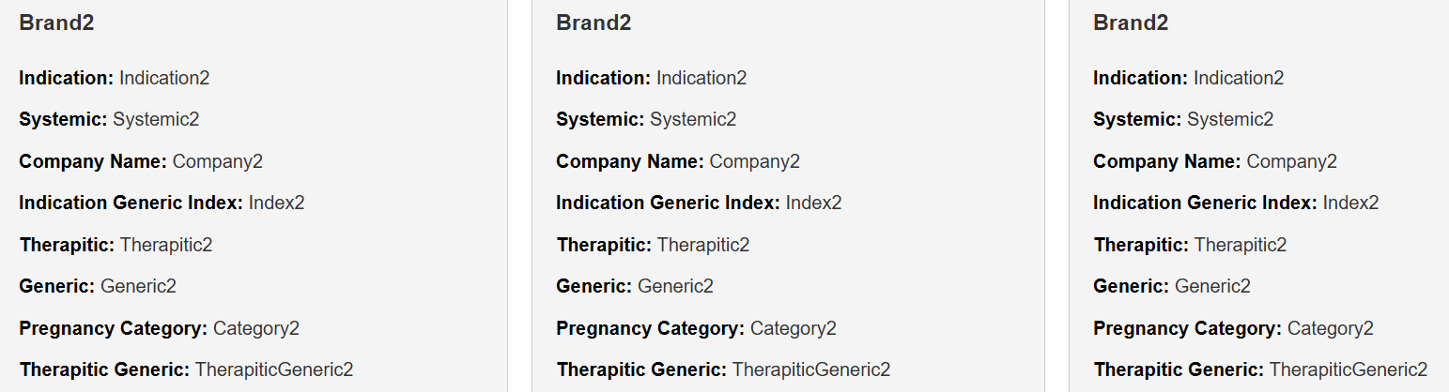The width and height of the screenshot is (1449, 392).
Task: Click Generic label in the second card
Action: click(x=593, y=286)
